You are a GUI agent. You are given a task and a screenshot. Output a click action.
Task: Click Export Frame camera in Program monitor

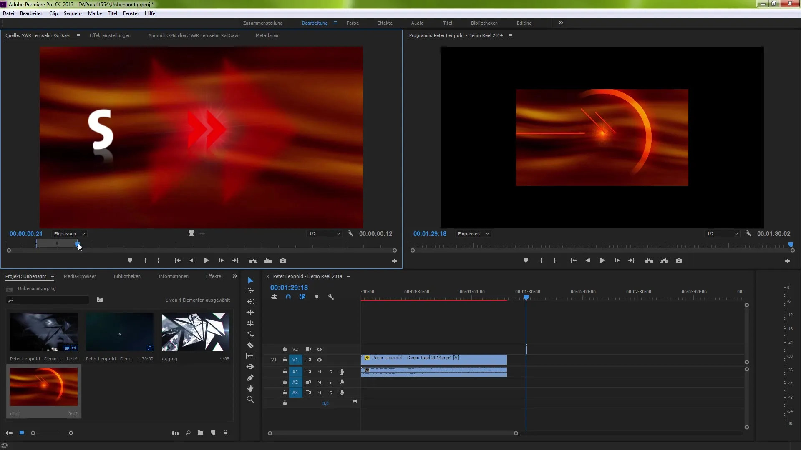tap(679, 260)
